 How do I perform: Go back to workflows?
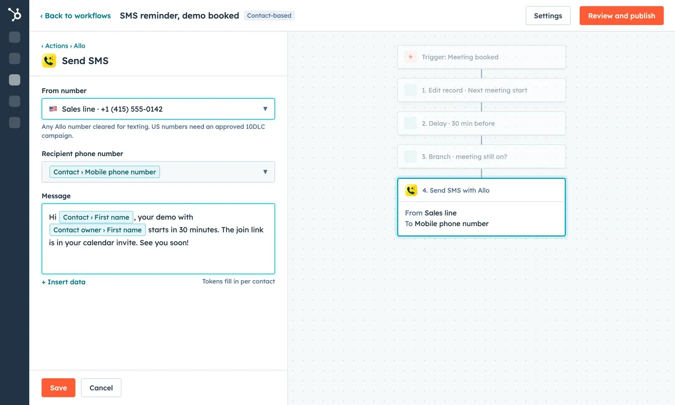click(x=76, y=16)
